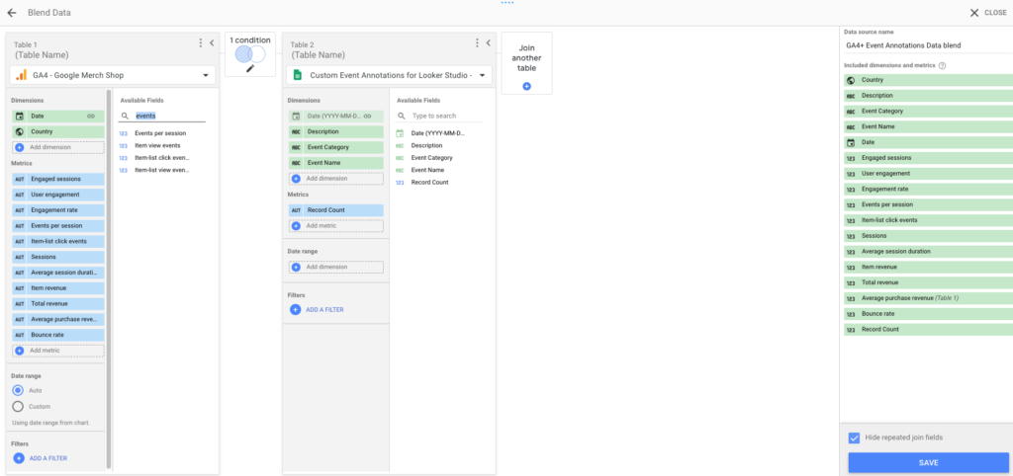Add a metric to Table 2
Viewport: 1013px width, 476px height.
pyautogui.click(x=335, y=226)
